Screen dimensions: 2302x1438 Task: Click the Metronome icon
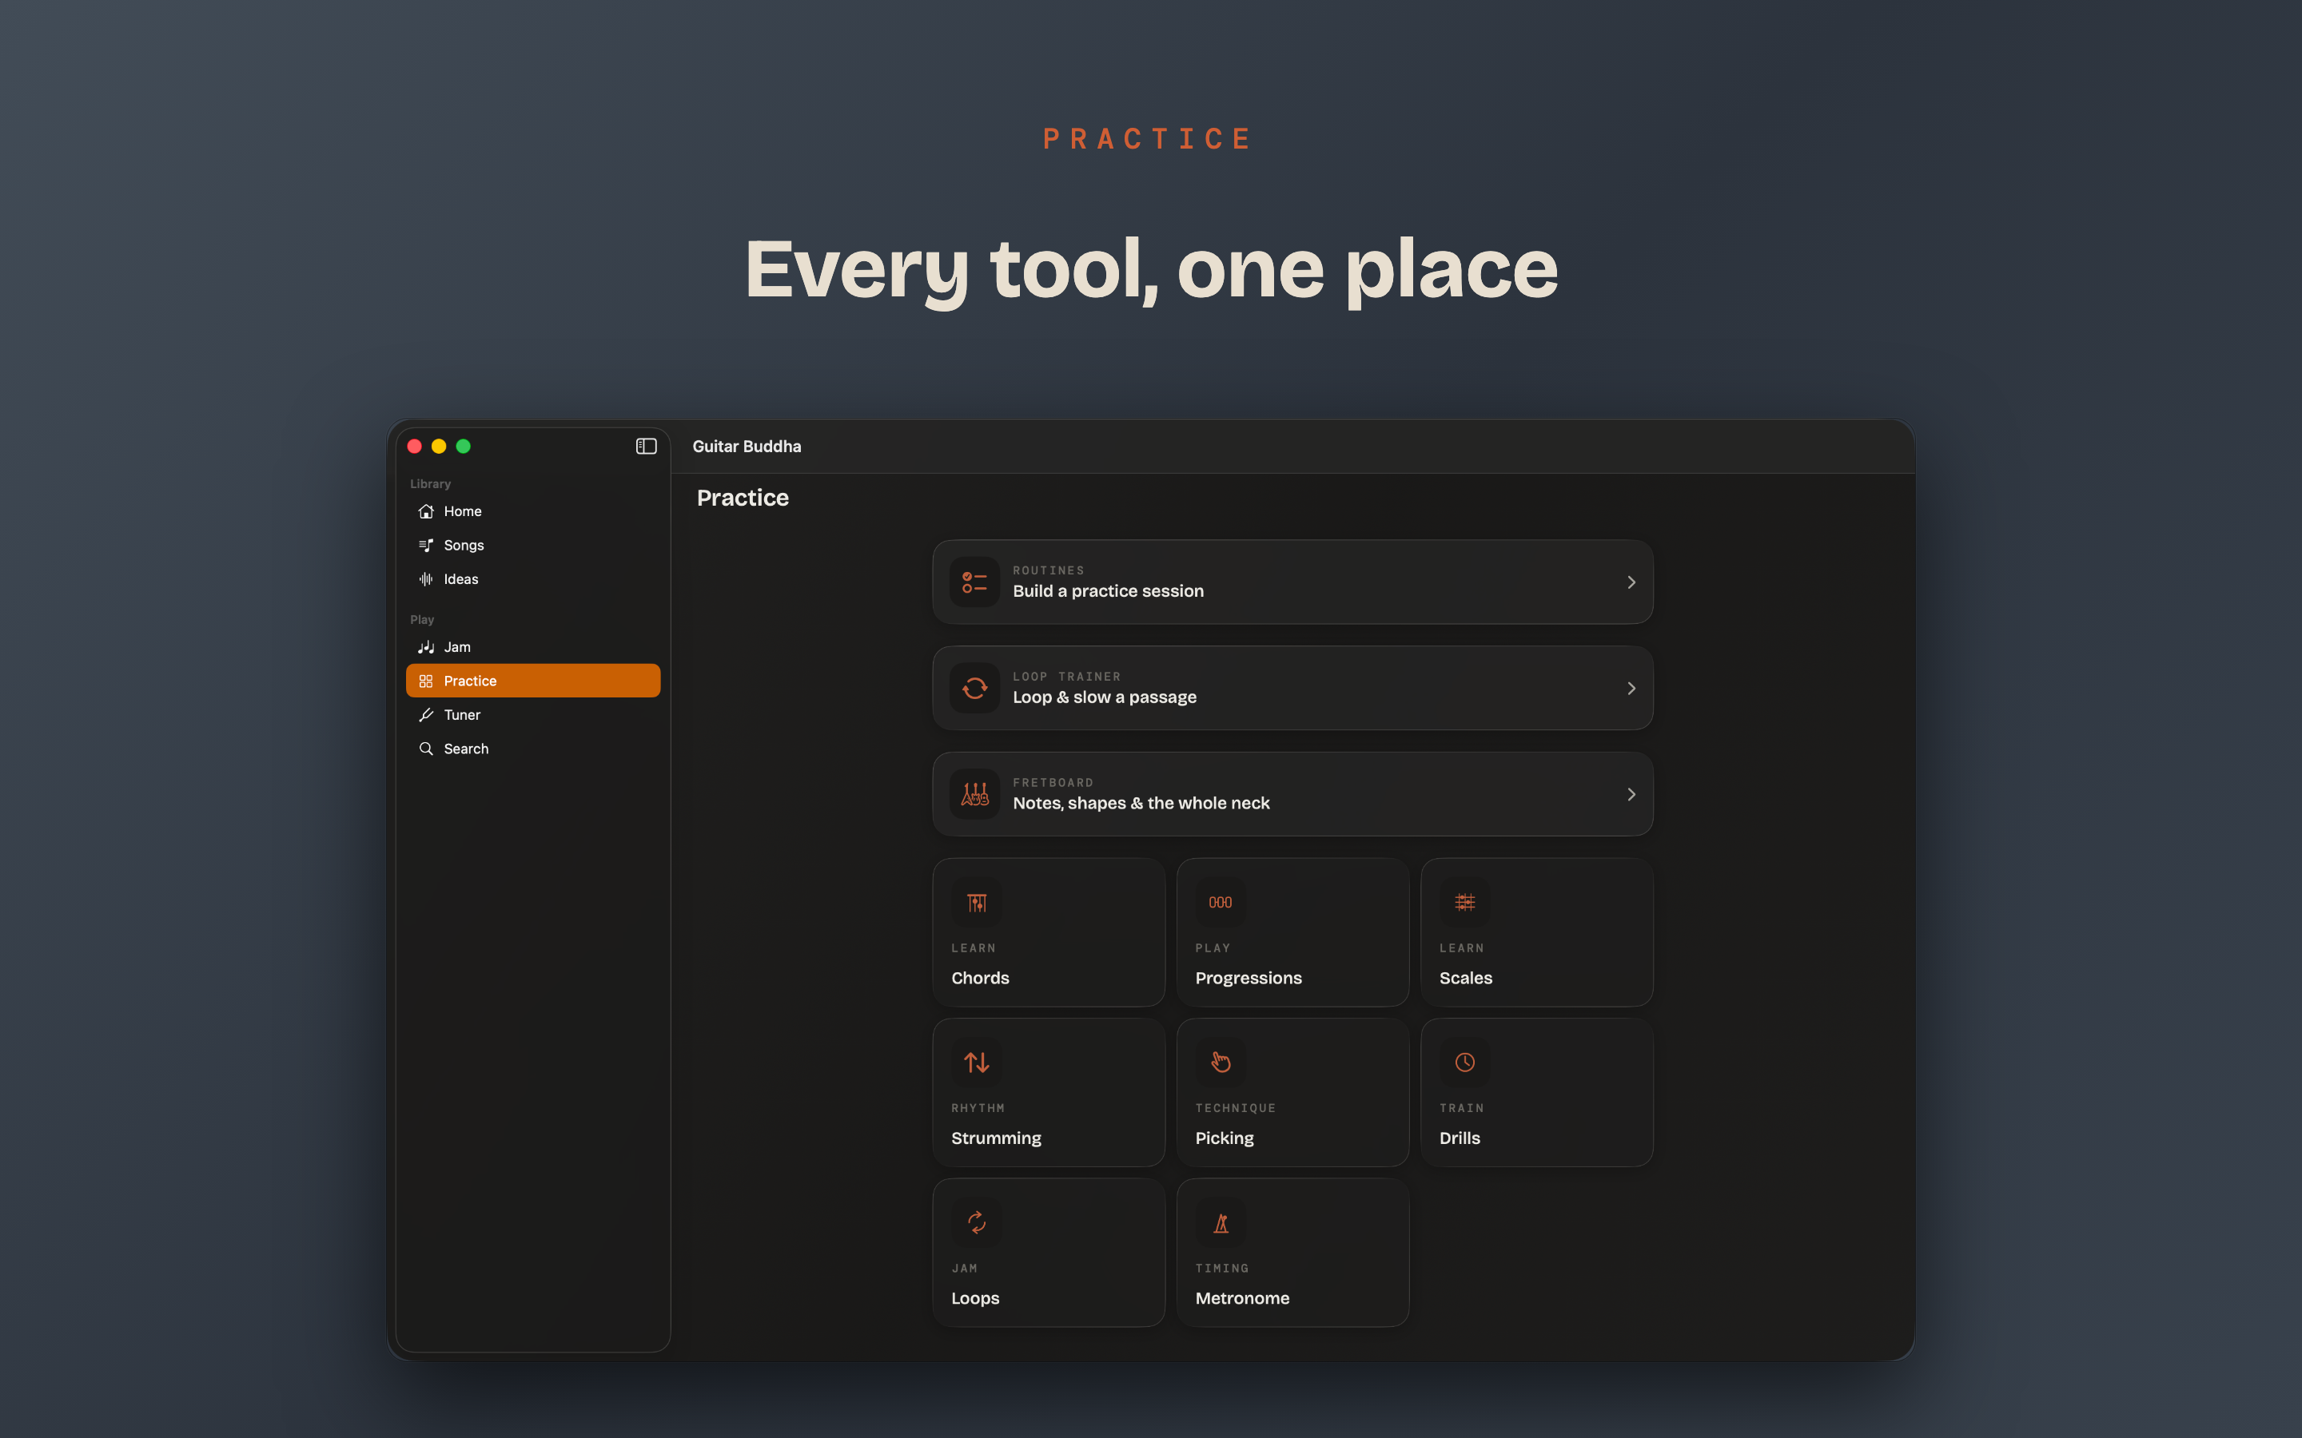(x=1221, y=1222)
